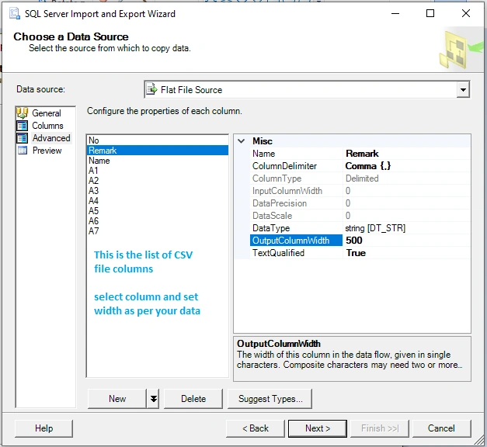Select the ColumnType property label
Image resolution: width=487 pixels, height=447 pixels.
296,178
